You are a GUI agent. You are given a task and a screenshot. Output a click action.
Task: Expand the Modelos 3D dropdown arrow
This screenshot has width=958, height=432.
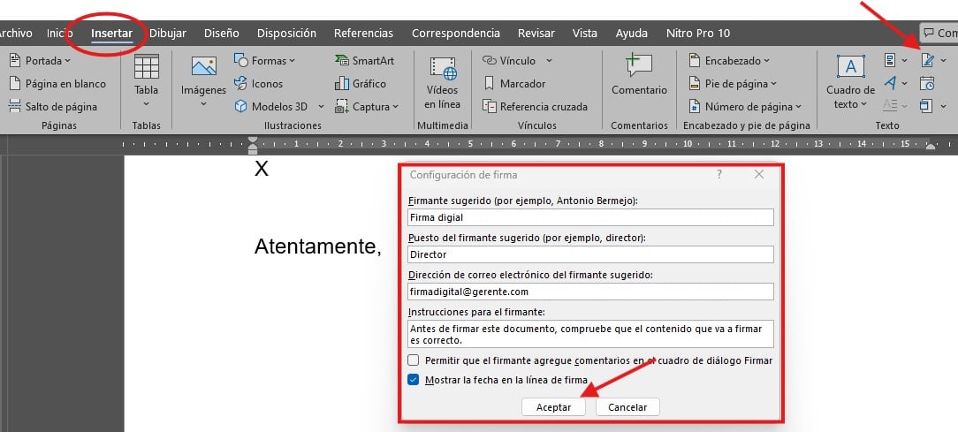(x=321, y=106)
